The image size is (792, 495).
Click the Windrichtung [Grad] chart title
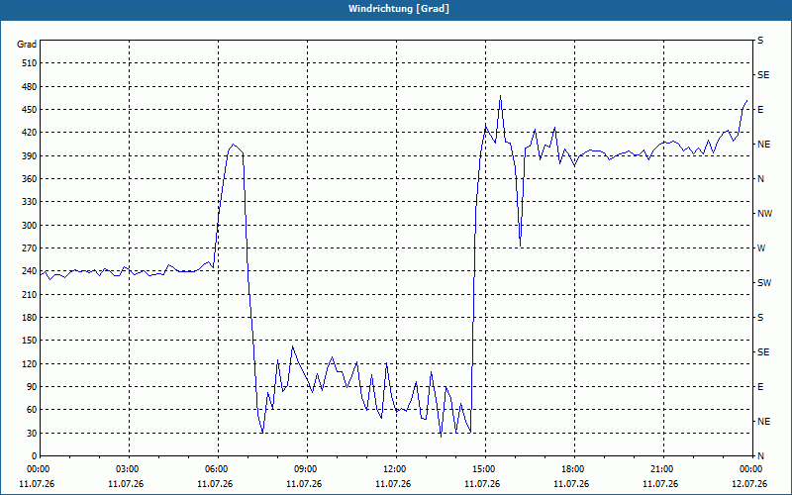pos(399,9)
